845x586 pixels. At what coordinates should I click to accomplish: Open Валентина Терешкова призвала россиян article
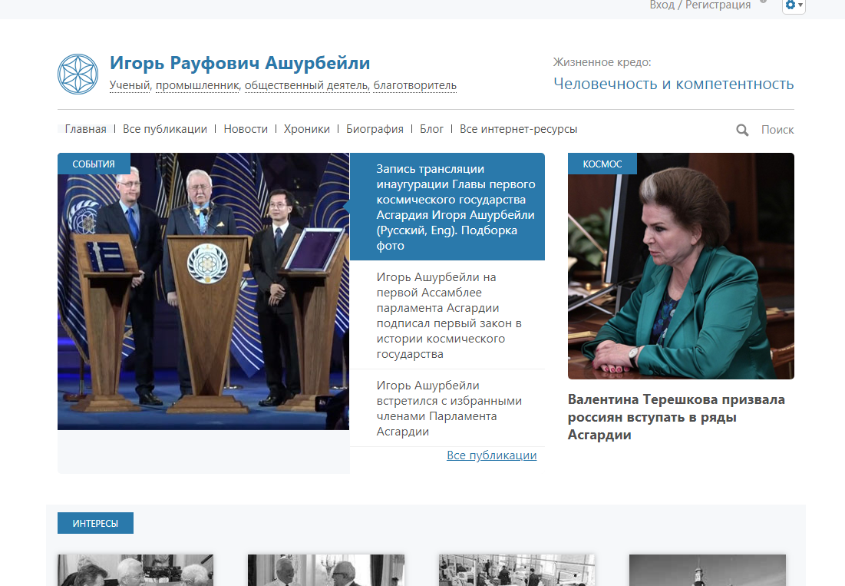coord(676,417)
